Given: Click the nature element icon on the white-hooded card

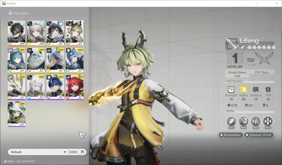Looking at the screenshot, I should coord(10,124).
